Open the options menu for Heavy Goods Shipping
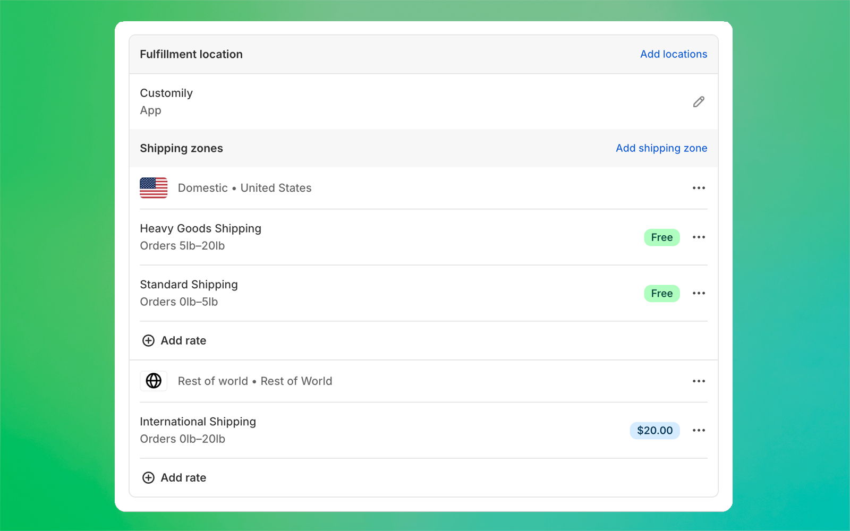850x531 pixels. coord(699,237)
